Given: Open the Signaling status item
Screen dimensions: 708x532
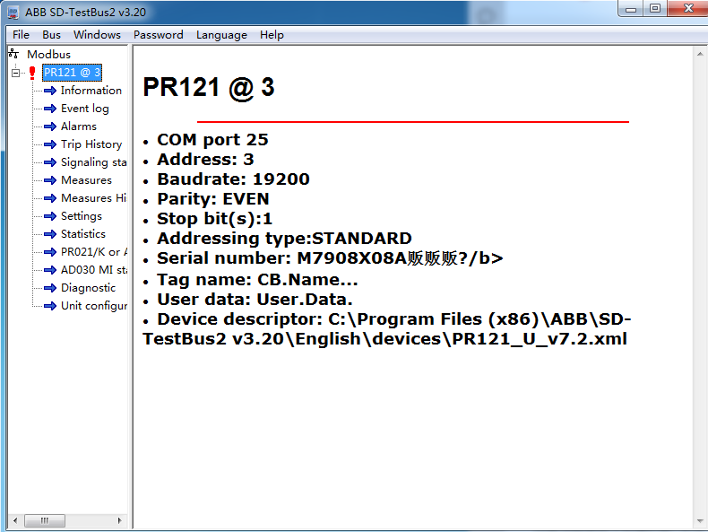Looking at the screenshot, I should click(x=94, y=162).
